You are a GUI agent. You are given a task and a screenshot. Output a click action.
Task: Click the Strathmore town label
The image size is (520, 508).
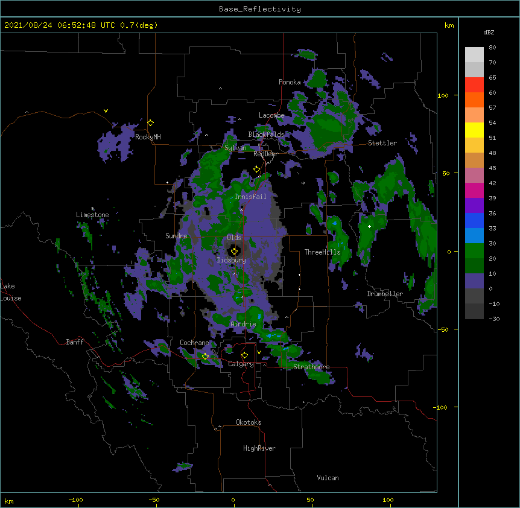pos(311,367)
